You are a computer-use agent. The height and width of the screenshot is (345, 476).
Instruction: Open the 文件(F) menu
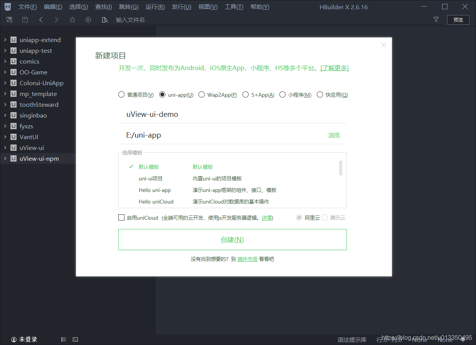28,7
